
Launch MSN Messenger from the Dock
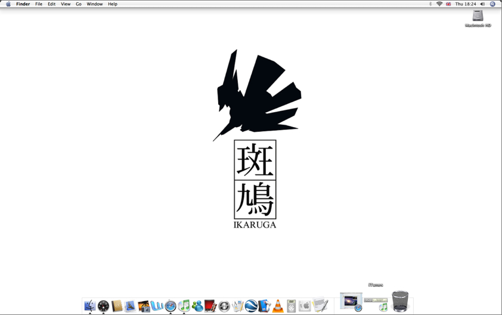(197, 305)
